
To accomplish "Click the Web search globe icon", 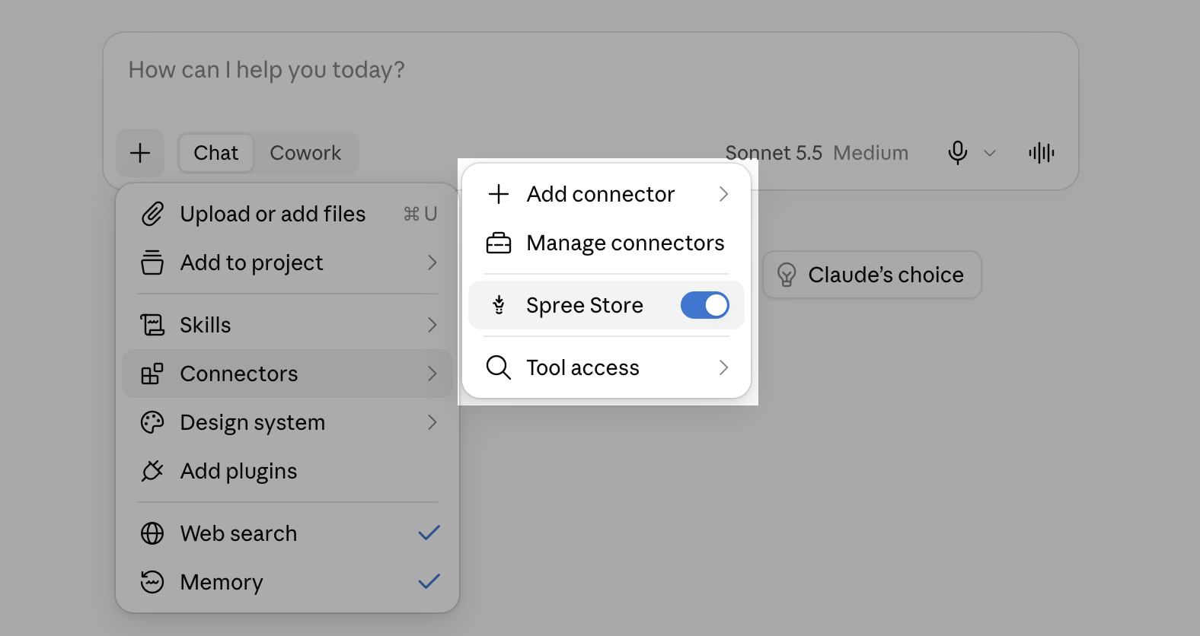I will click(152, 533).
